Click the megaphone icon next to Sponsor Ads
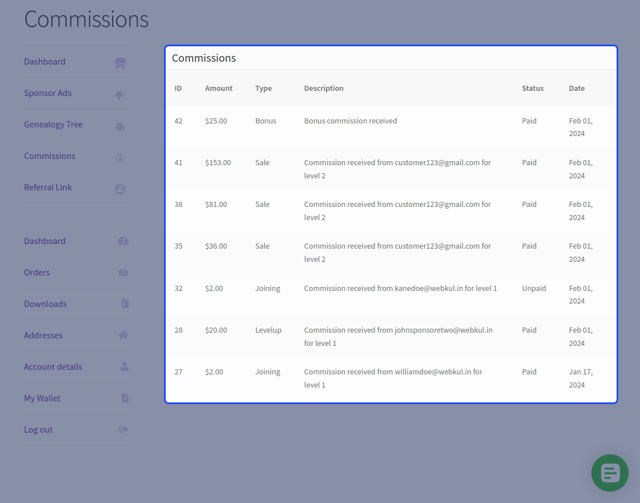The image size is (640, 503). [120, 94]
